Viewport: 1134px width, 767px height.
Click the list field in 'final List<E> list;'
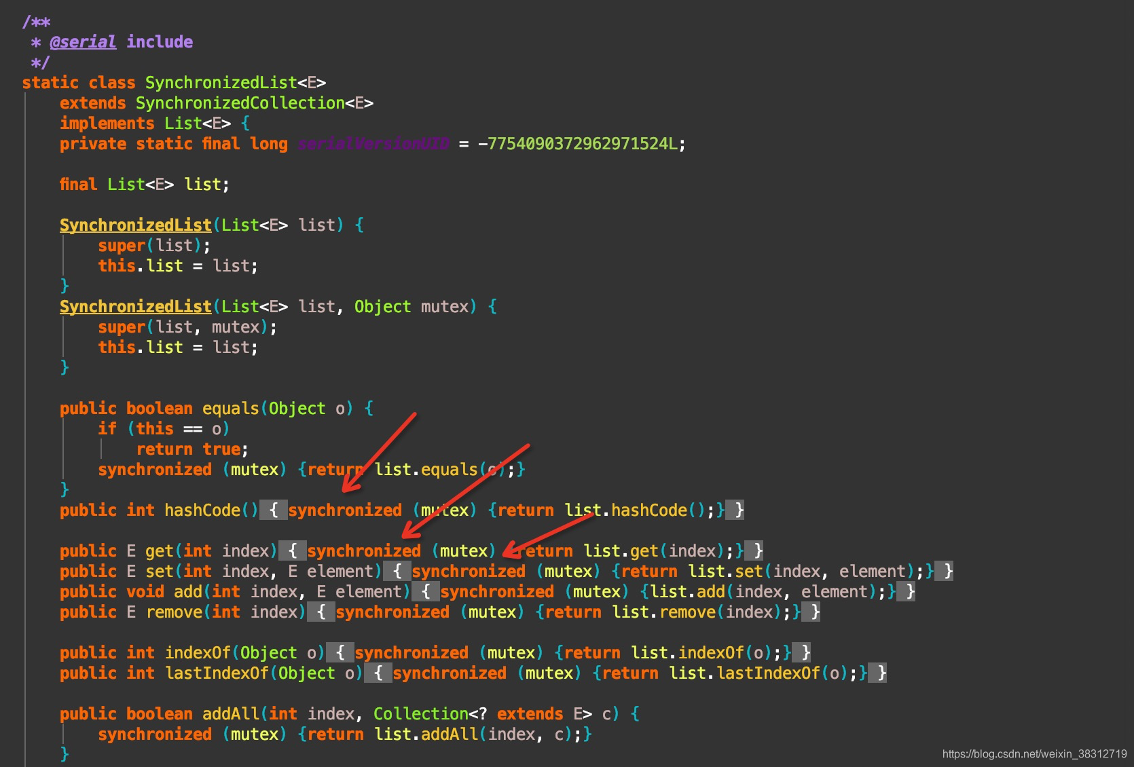pyautogui.click(x=202, y=185)
